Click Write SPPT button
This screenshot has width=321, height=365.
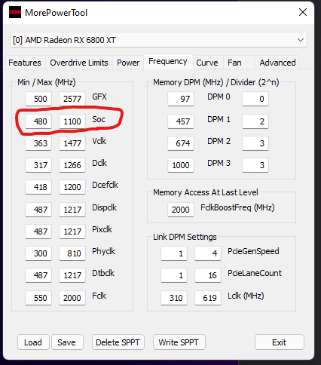[x=179, y=342]
